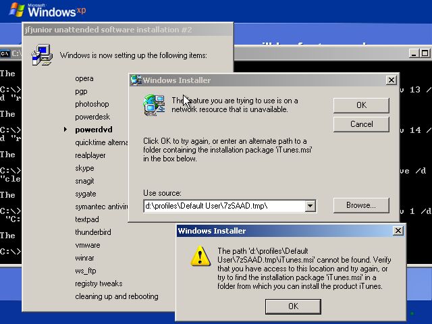The height and width of the screenshot is (324, 432).
Task: Select the 'powerdesk' list item
Action: click(92, 117)
